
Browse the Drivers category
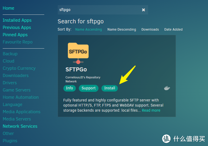(x=10, y=83)
